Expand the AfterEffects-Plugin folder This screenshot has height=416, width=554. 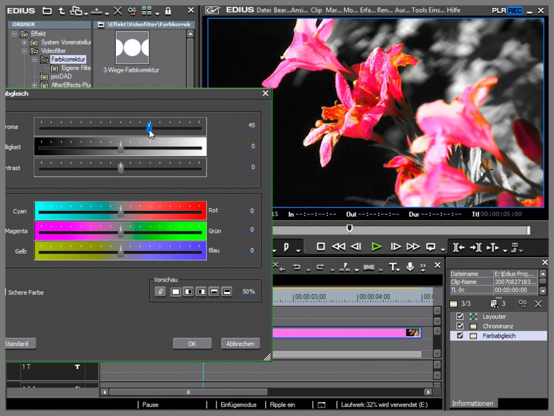click(35, 85)
